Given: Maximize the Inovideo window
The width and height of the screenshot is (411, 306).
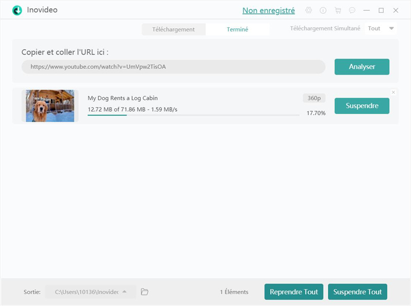Looking at the screenshot, I should 381,10.
